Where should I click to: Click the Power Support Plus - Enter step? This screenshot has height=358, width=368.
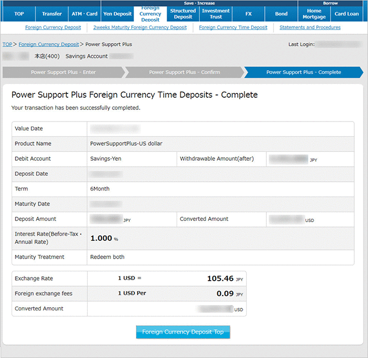63,72
